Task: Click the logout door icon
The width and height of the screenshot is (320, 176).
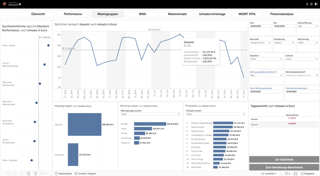Action: click(316, 4)
